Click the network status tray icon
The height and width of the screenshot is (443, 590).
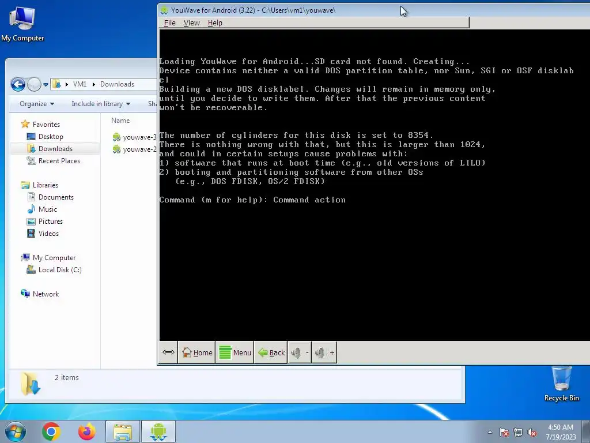click(x=518, y=432)
